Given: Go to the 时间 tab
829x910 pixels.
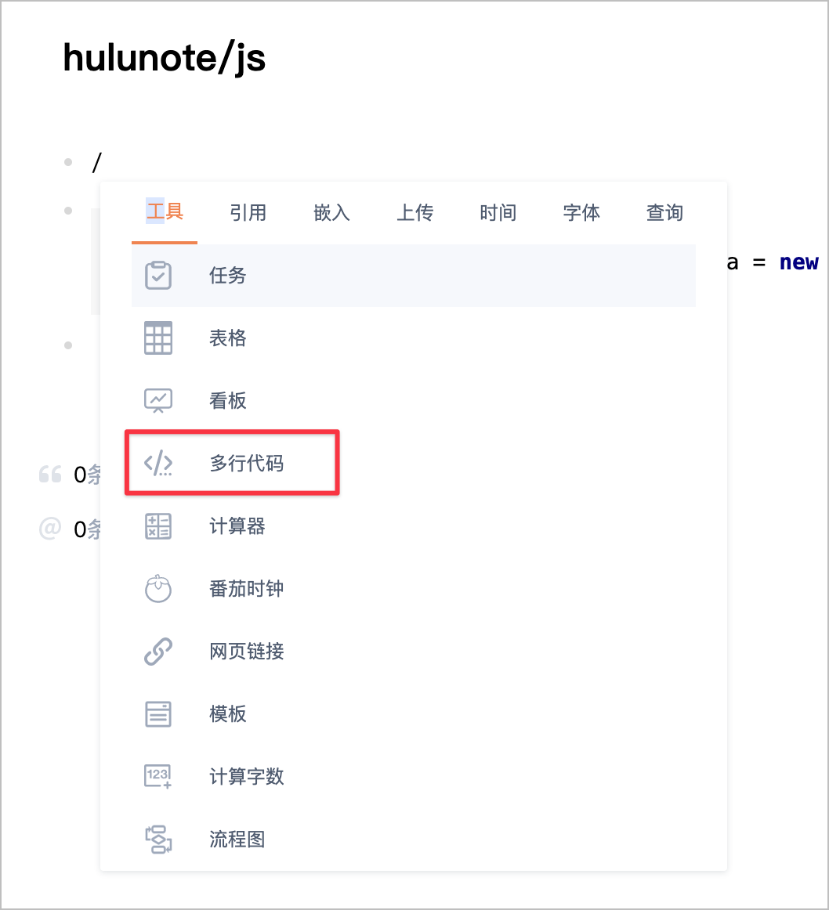Looking at the screenshot, I should [x=498, y=213].
